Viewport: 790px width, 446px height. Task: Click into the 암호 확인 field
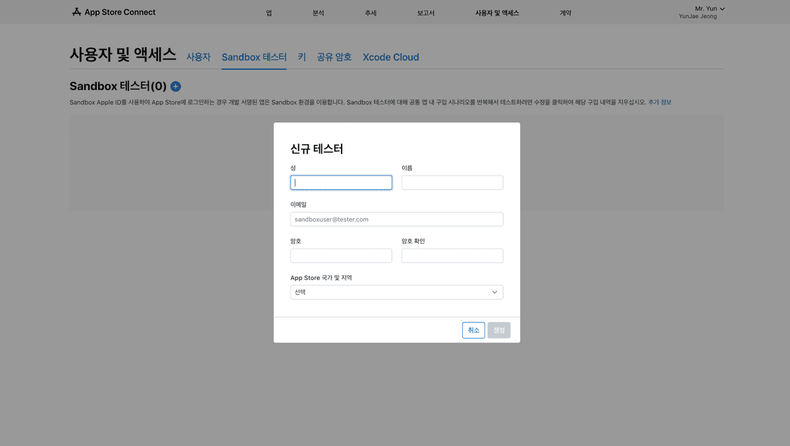pyautogui.click(x=452, y=256)
